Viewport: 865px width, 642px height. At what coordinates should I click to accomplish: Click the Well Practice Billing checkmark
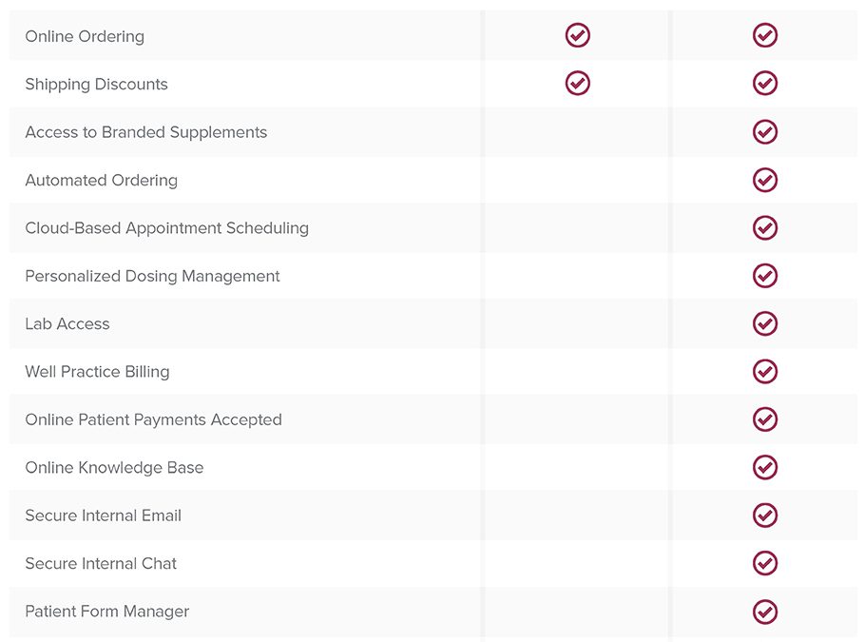pyautogui.click(x=765, y=372)
